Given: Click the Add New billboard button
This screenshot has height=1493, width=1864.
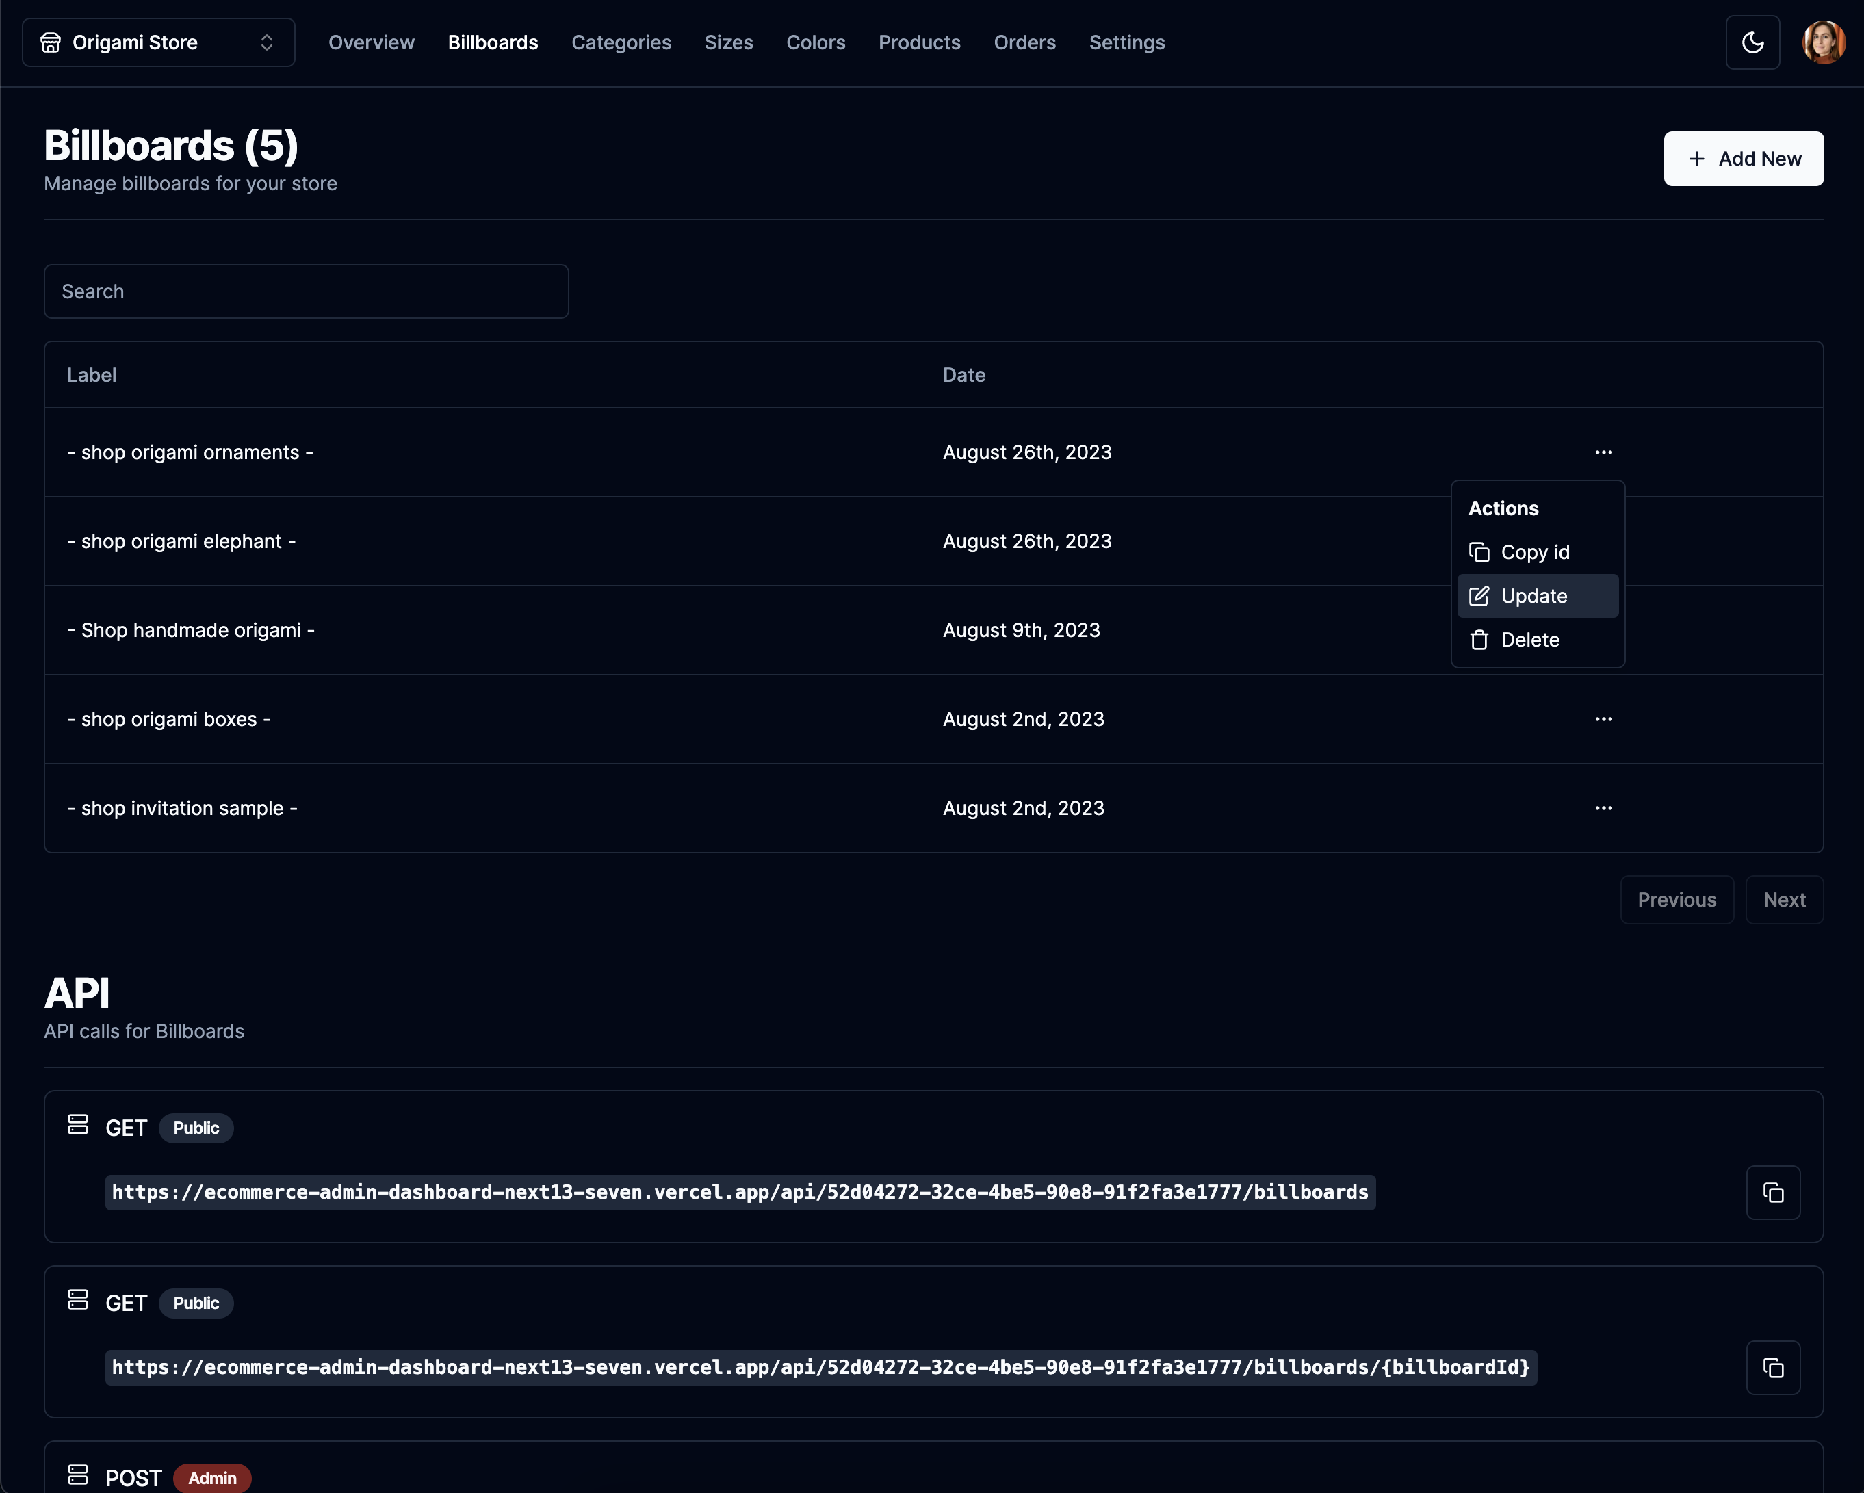Looking at the screenshot, I should (x=1743, y=159).
